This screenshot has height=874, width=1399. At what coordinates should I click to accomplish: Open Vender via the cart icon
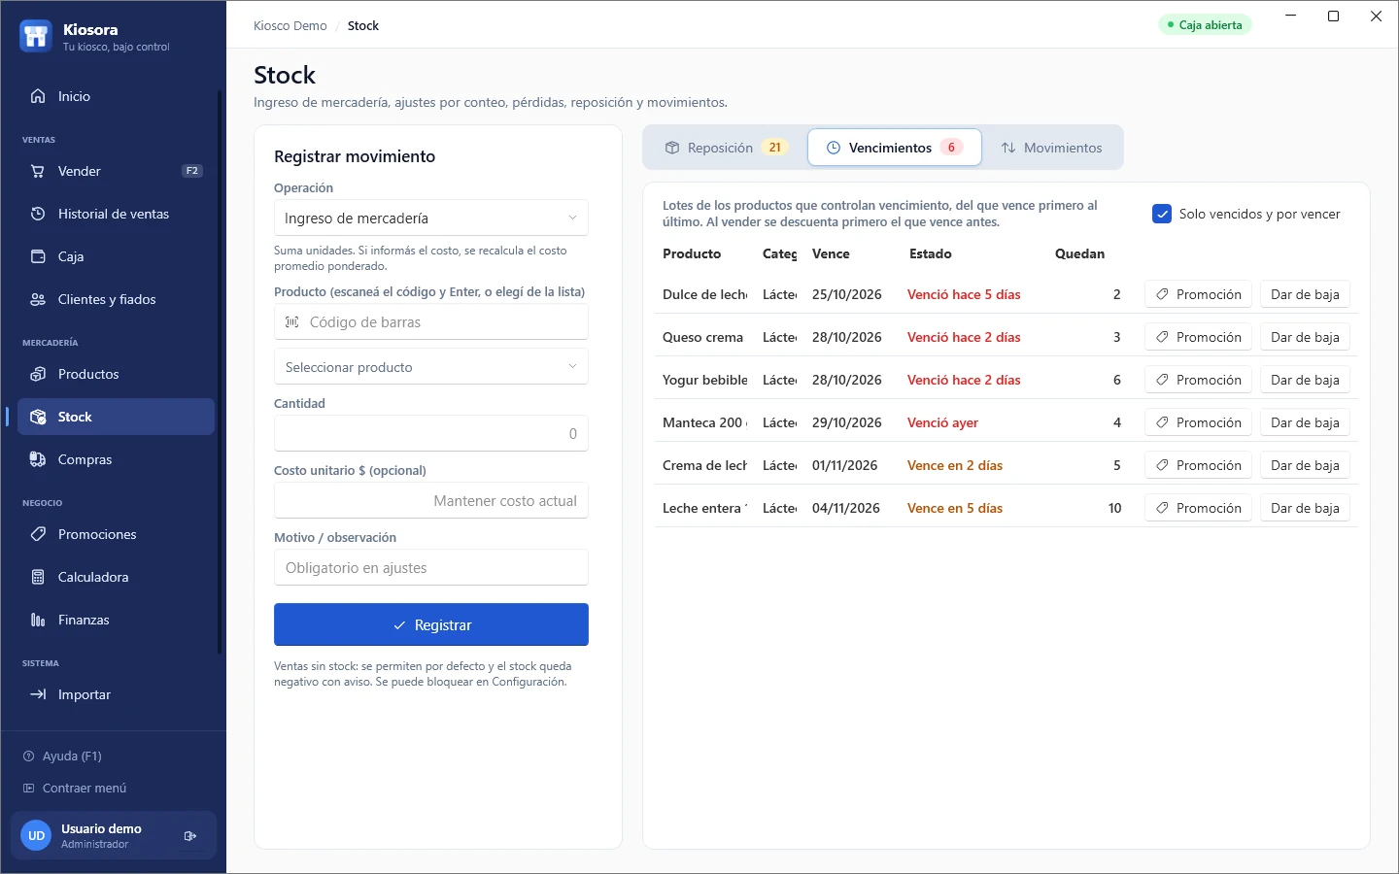point(38,171)
